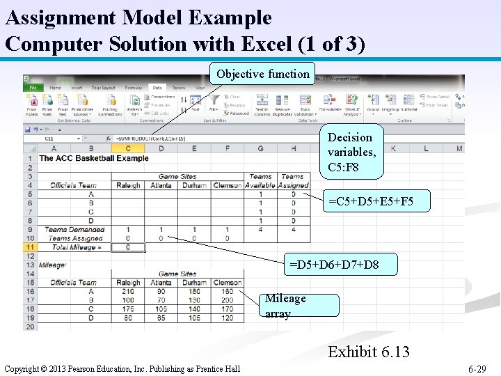Toggle the Filter funnel icon
501x376 pixels.
214,100
